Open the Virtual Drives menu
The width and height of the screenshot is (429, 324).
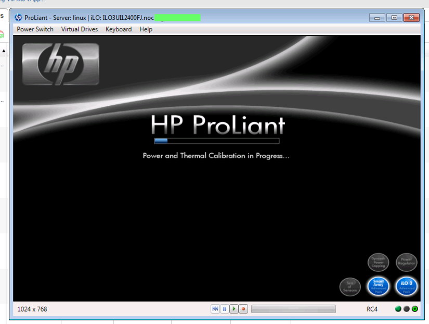80,29
